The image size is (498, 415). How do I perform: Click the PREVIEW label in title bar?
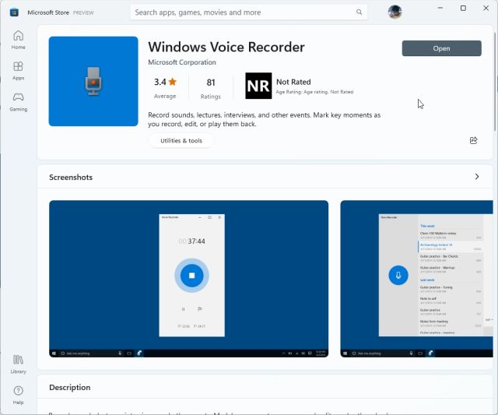click(x=83, y=12)
